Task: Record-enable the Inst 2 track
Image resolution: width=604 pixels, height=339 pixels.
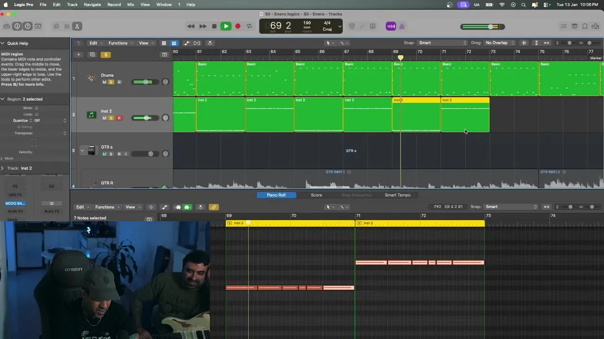Action: click(119, 118)
